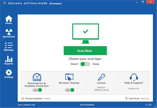Click the Help & Support headset icon

134,77
